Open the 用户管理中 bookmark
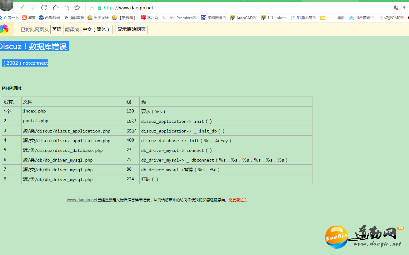This screenshot has width=409, height=255. (362, 18)
